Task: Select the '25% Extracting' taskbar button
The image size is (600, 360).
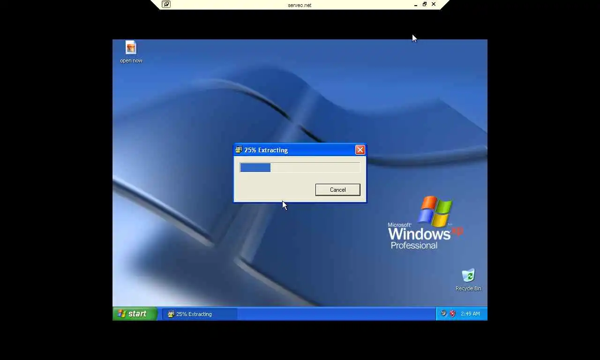Action: click(x=200, y=314)
